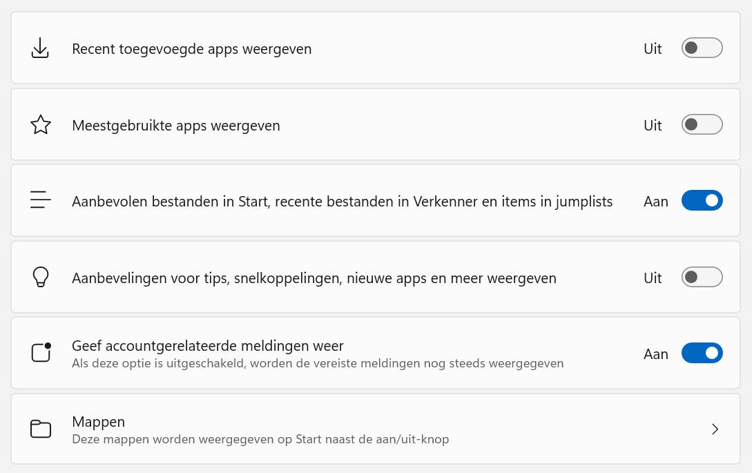Open Mappen using the right chevron arrow

[715, 429]
